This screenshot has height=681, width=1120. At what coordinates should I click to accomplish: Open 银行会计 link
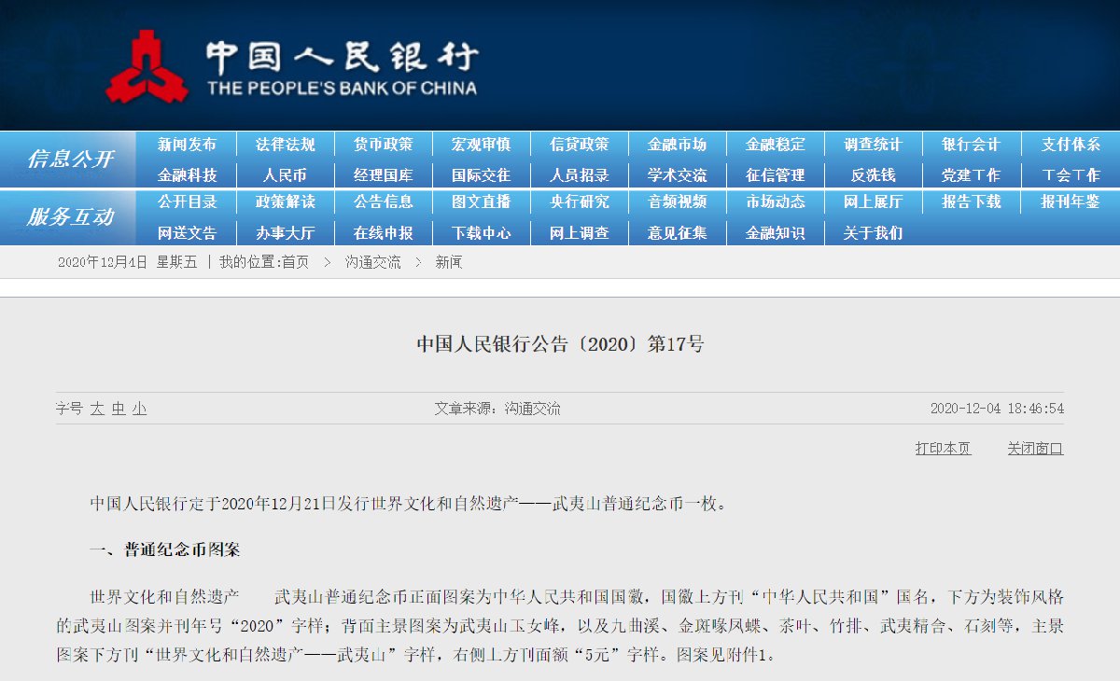tap(971, 145)
